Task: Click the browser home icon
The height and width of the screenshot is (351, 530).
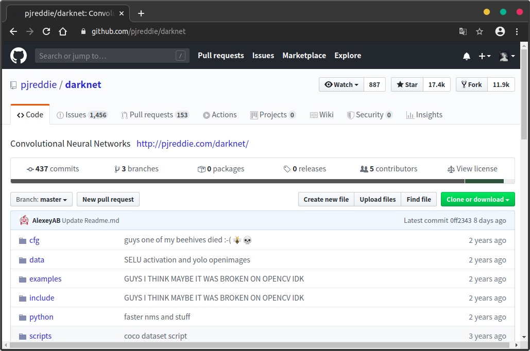Action: [63, 31]
